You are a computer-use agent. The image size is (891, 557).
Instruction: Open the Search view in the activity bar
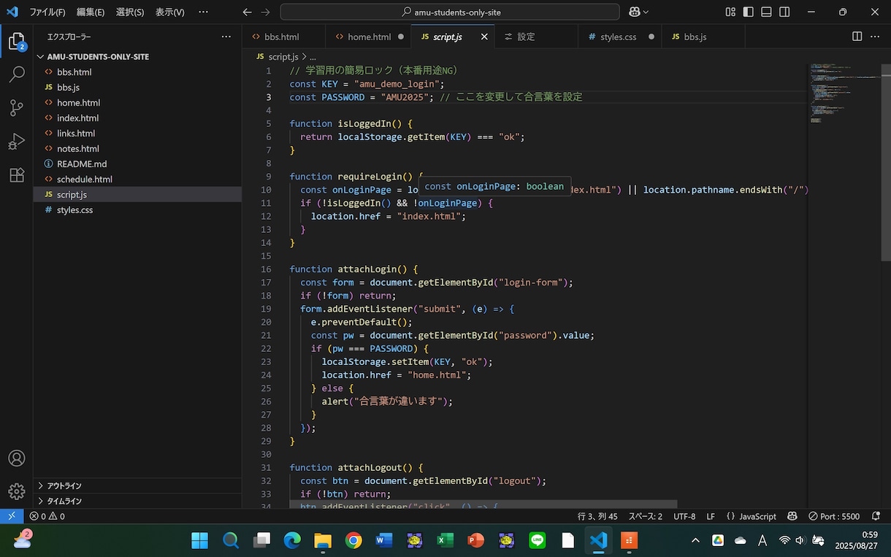16,74
